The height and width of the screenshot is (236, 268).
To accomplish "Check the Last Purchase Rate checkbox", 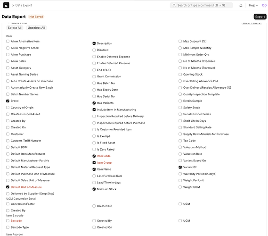I will [x=94, y=176].
